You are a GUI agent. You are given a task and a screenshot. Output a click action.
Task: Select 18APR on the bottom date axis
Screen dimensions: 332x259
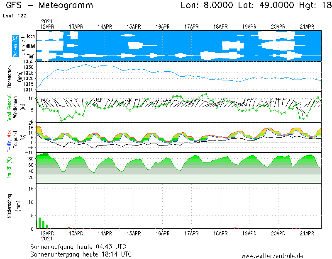pos(220,234)
